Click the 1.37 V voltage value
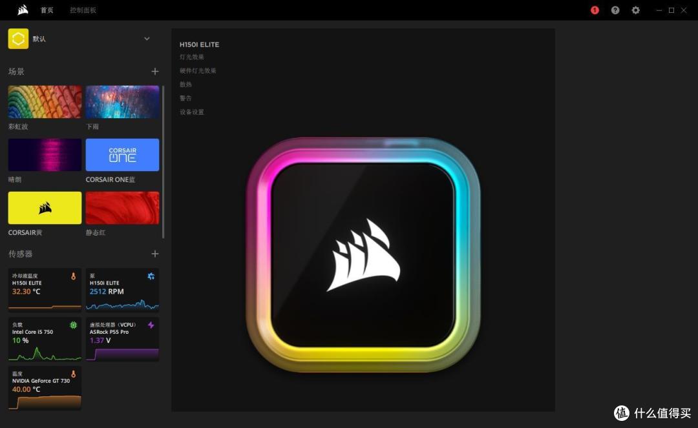The image size is (698, 428). point(100,340)
